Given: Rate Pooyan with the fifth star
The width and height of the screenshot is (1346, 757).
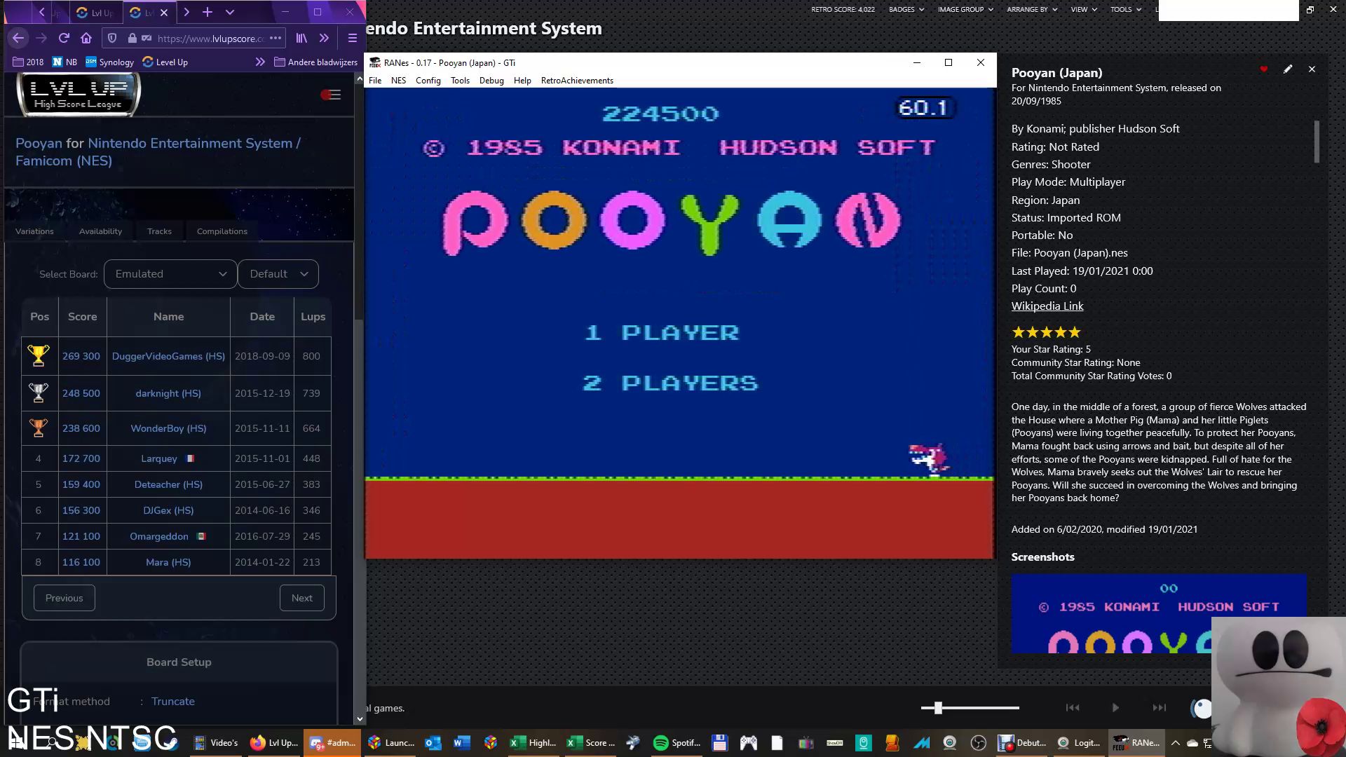Looking at the screenshot, I should 1075,332.
